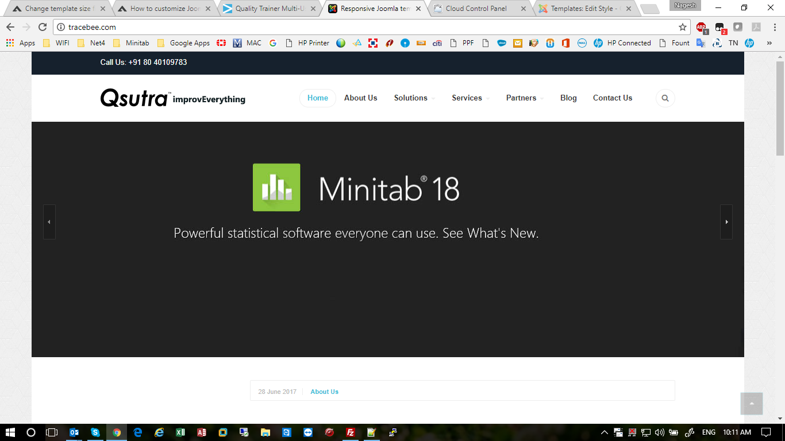Open the HP Connected bookmark
785x441 pixels.
click(622, 43)
